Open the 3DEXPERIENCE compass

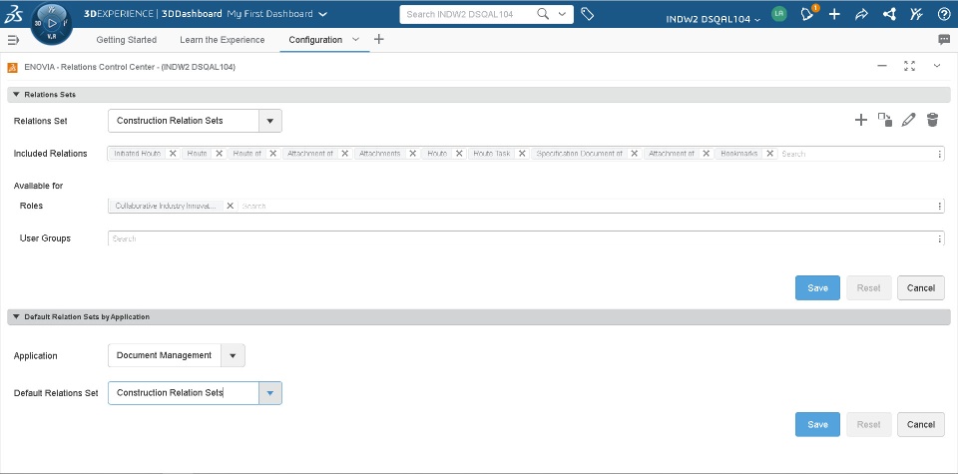click(52, 24)
